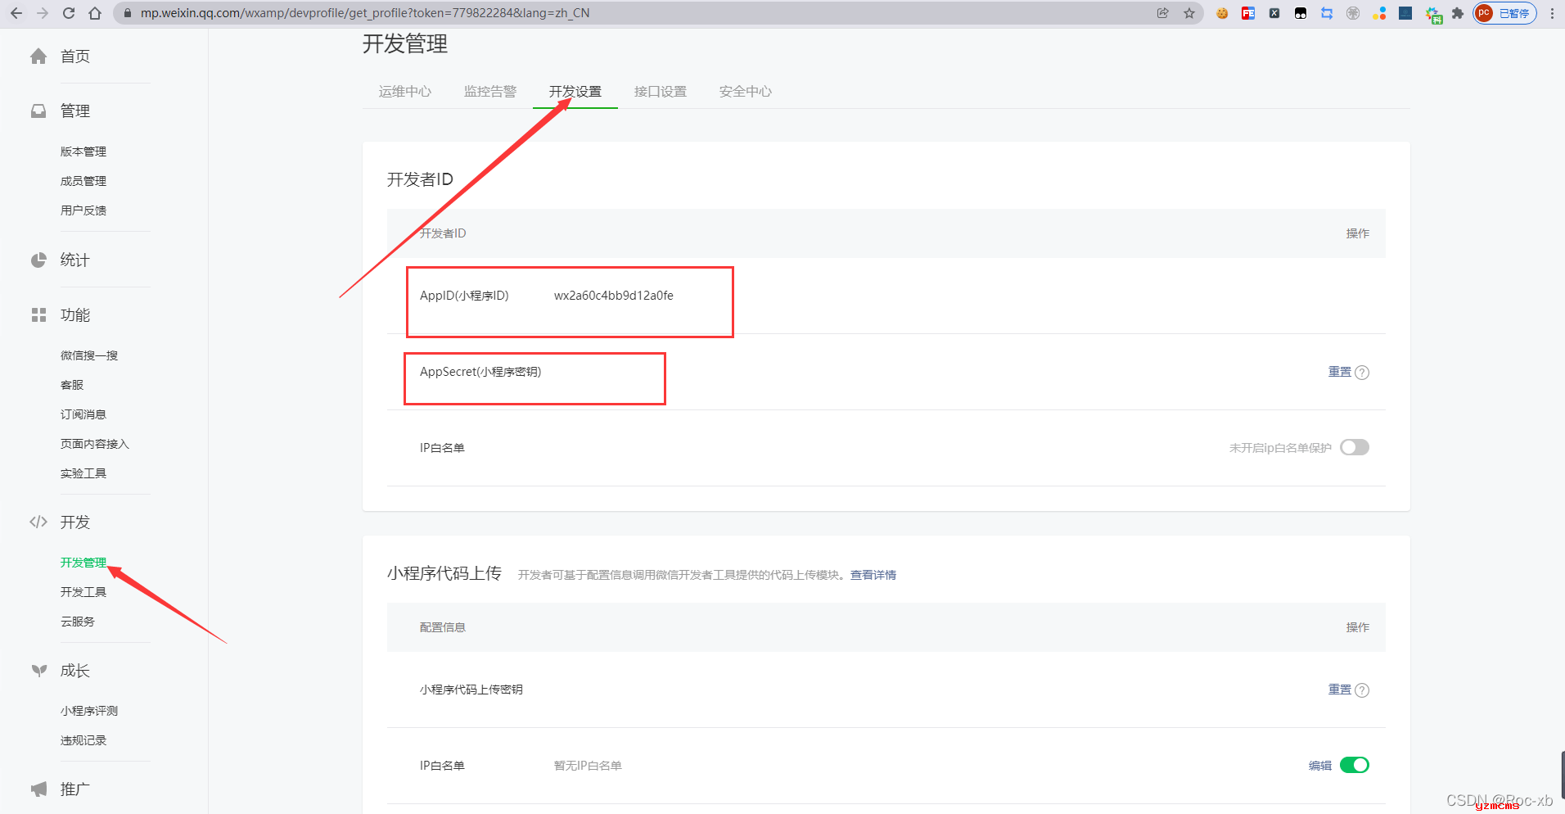Image resolution: width=1565 pixels, height=814 pixels.
Task: Click the 开发 code brackets icon
Action: 38,522
